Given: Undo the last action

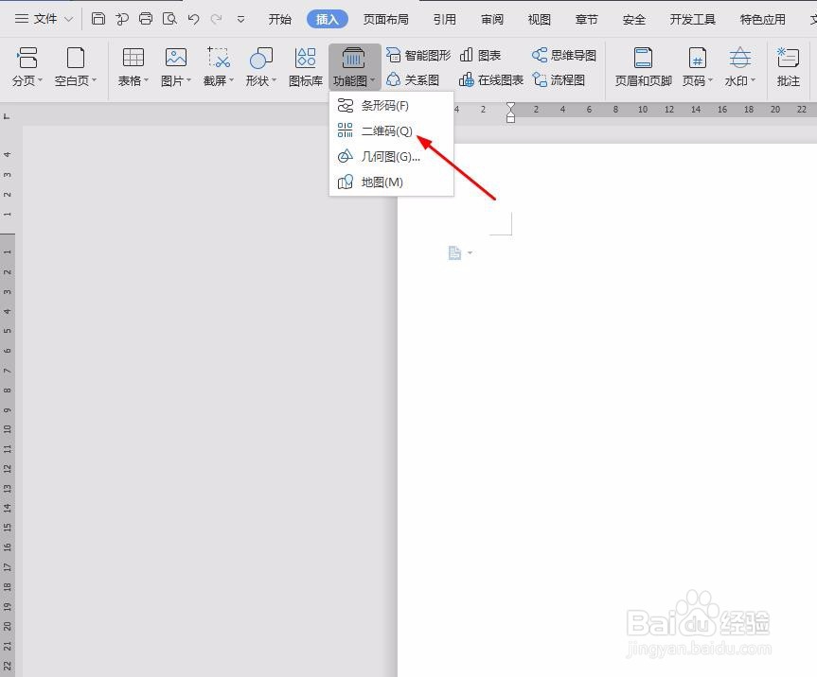Looking at the screenshot, I should pyautogui.click(x=193, y=19).
